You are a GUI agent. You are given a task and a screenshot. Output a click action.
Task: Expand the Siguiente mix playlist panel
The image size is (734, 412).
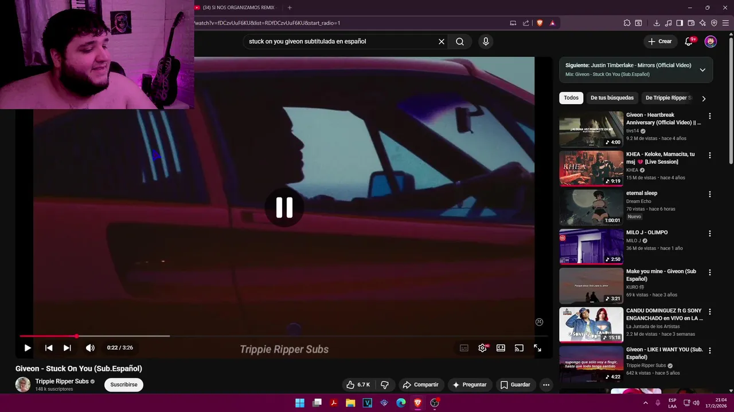pyautogui.click(x=702, y=70)
